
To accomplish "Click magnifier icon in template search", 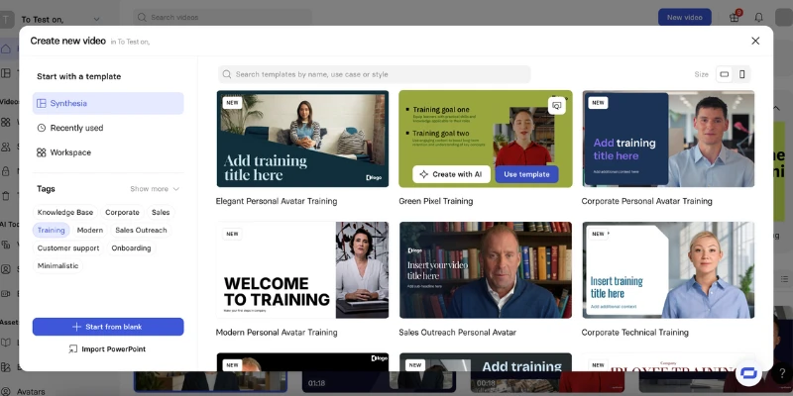I will click(x=227, y=74).
